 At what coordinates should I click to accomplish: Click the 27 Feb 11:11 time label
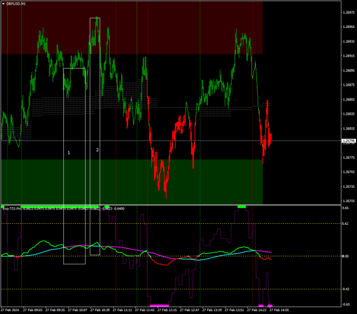click(122, 310)
